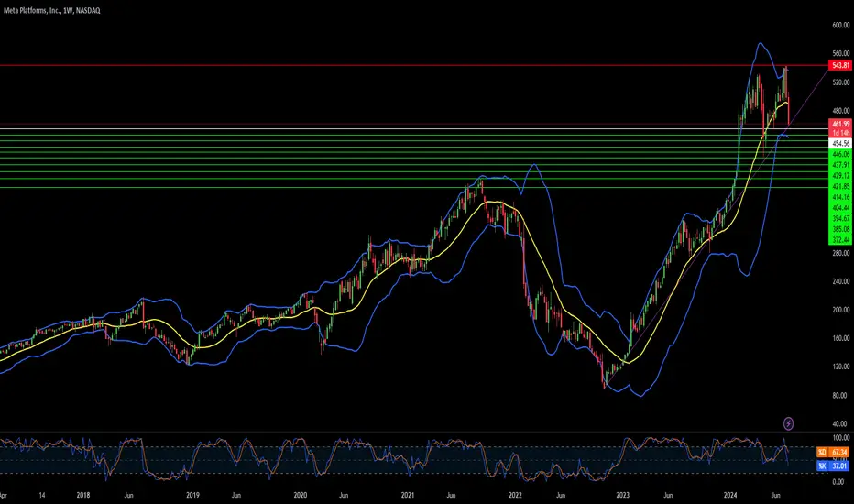This screenshot has width=854, height=504.
Task: Click the 240.00 price axis value
Action: click(x=841, y=281)
